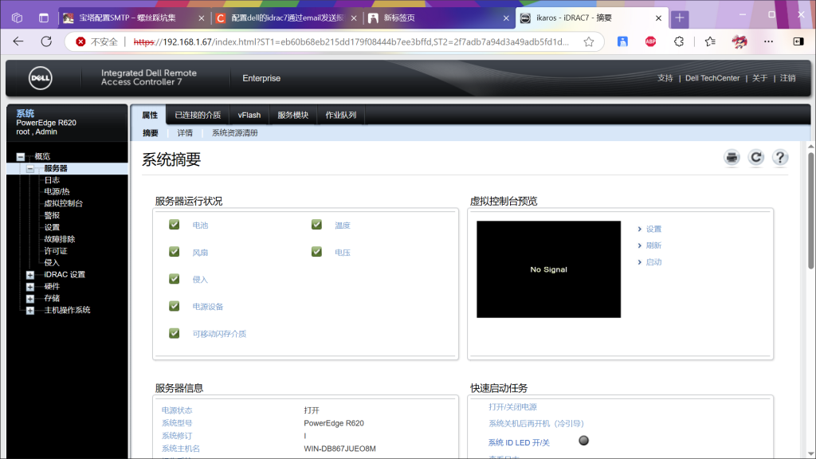The width and height of the screenshot is (816, 459).
Task: Click the 不安全 security warning icon
Action: (80, 41)
